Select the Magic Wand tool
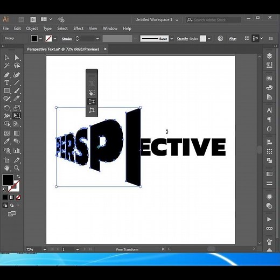Image resolution: width=280 pixels, height=280 pixels. 7,66
